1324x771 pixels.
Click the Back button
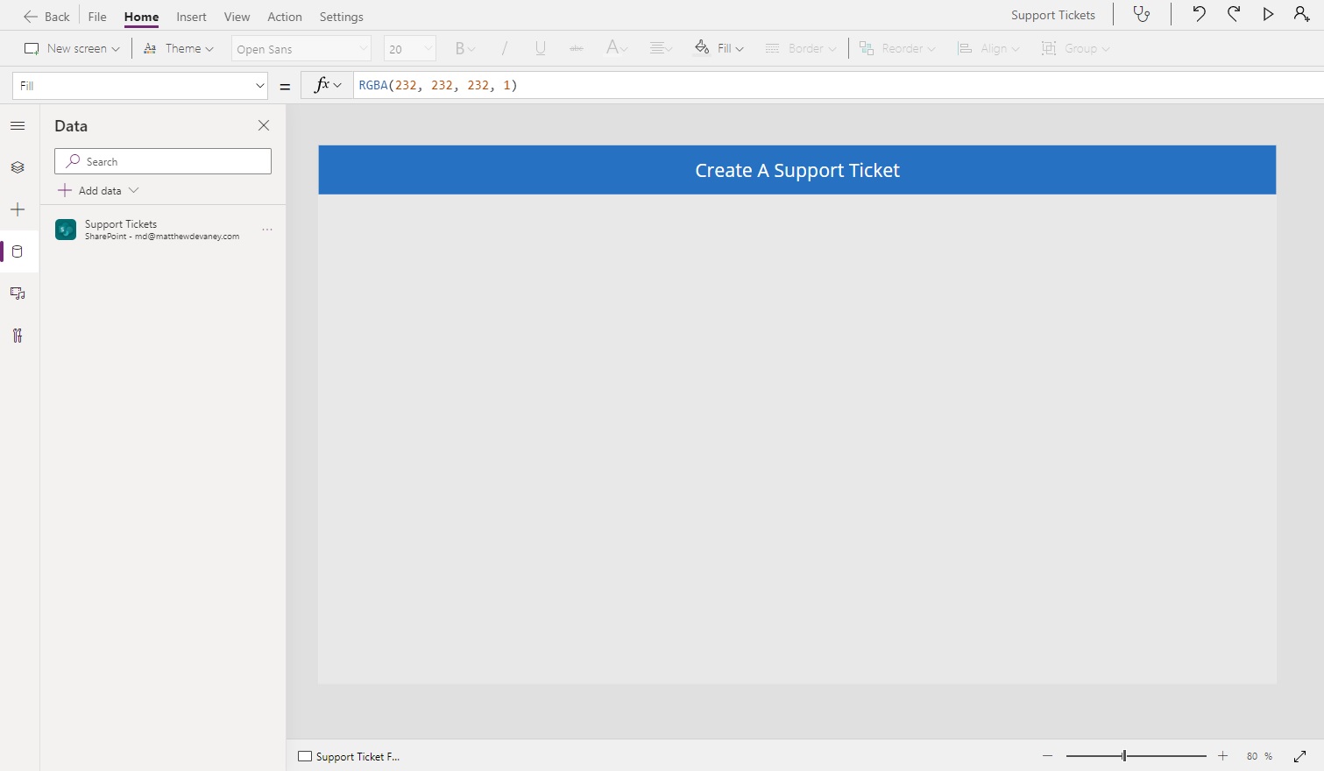point(46,16)
